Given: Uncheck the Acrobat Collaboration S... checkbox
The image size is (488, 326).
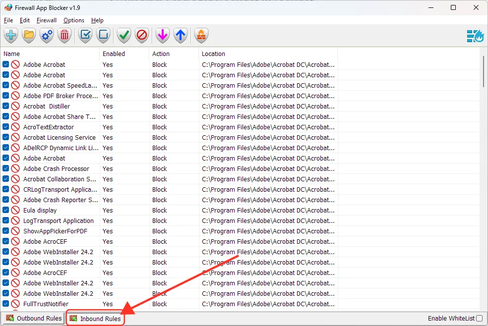Looking at the screenshot, I should pyautogui.click(x=5, y=179).
